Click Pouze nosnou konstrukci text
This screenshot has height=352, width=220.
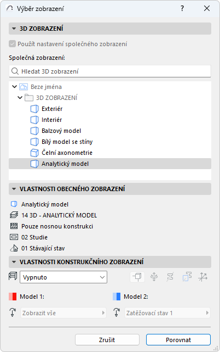[x=57, y=226]
